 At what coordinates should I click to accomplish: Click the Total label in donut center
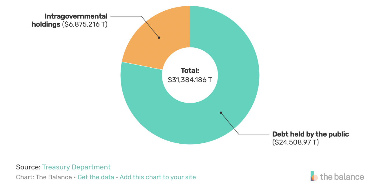point(190,71)
